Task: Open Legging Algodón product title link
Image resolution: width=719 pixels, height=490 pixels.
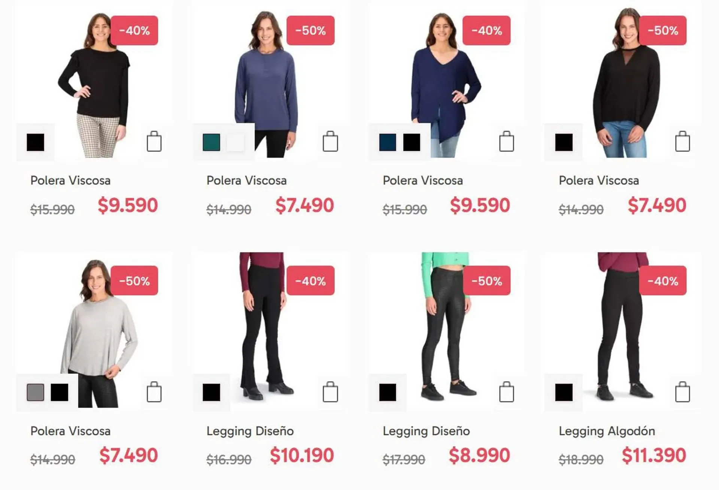Action: pos(607,431)
